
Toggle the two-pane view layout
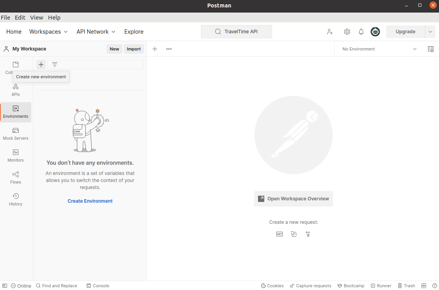pyautogui.click(x=423, y=286)
